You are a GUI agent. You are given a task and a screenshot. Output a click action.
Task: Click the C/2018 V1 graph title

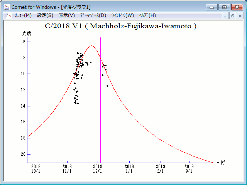point(121,26)
